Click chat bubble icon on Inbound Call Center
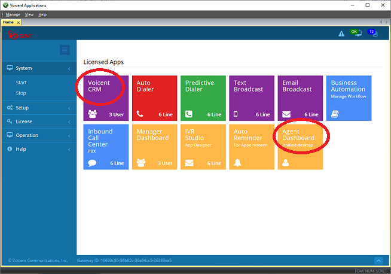Image resolution: width=391 pixels, height=274 pixels. tap(92, 163)
